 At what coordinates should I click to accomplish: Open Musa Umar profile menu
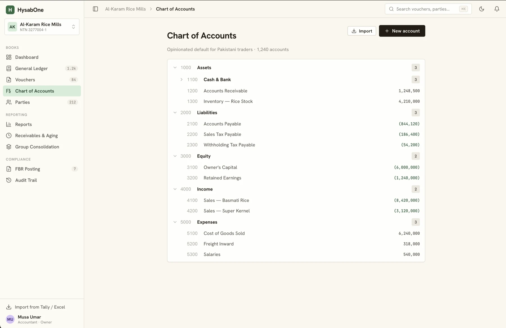42,319
